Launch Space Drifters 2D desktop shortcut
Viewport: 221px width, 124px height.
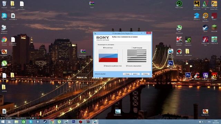[205, 6]
